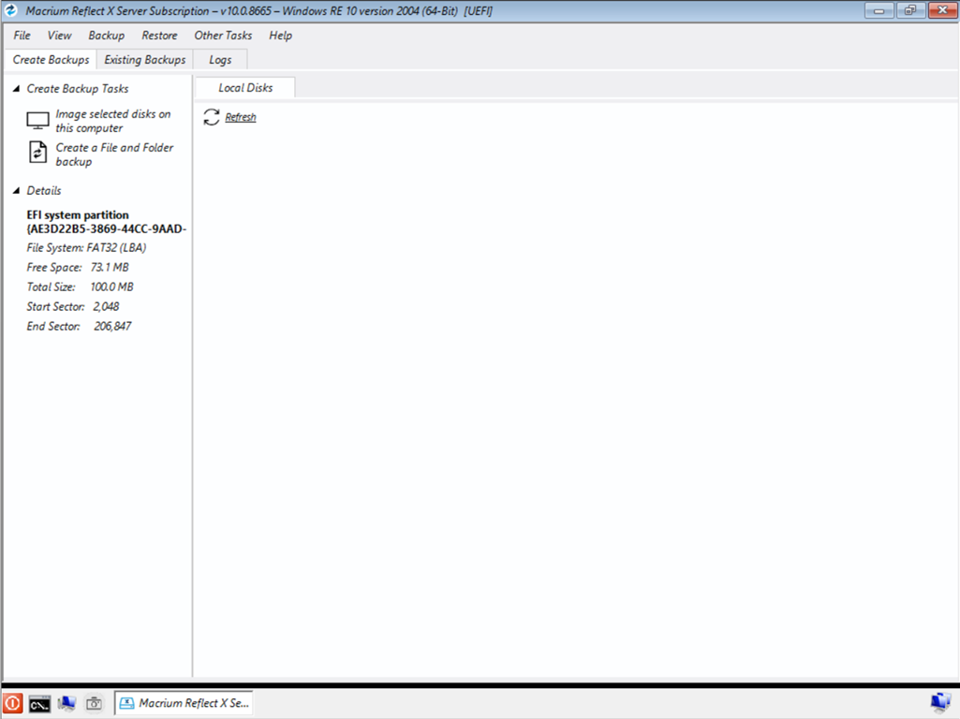Click the red power button in the taskbar
This screenshot has width=960, height=719.
(x=13, y=703)
